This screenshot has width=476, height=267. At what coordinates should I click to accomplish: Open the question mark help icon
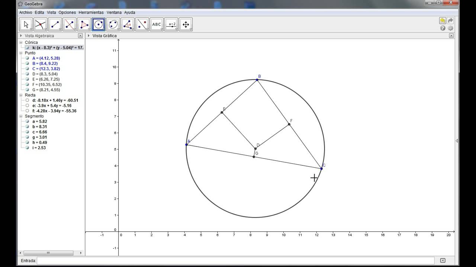(x=443, y=28)
